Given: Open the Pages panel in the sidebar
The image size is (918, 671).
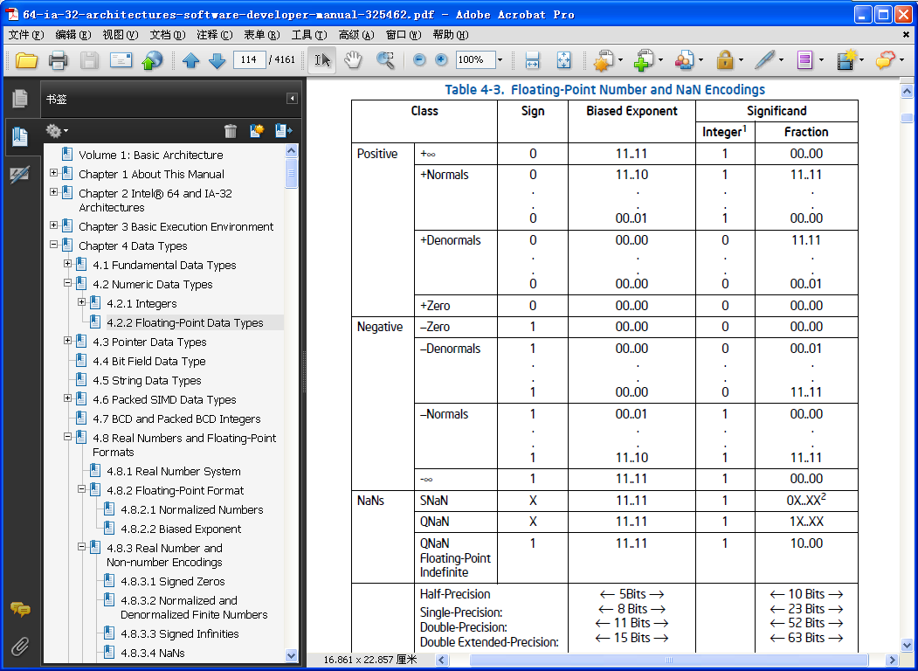Looking at the screenshot, I should click(x=20, y=99).
